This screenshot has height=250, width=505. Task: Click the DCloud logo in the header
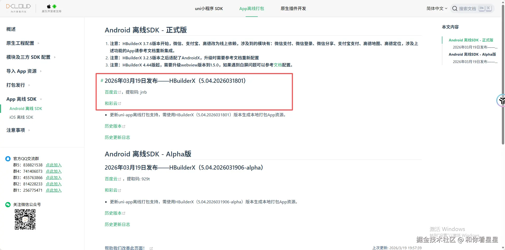click(x=18, y=8)
